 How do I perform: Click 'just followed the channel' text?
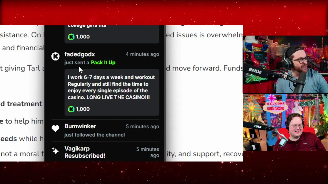pyautogui.click(x=95, y=135)
